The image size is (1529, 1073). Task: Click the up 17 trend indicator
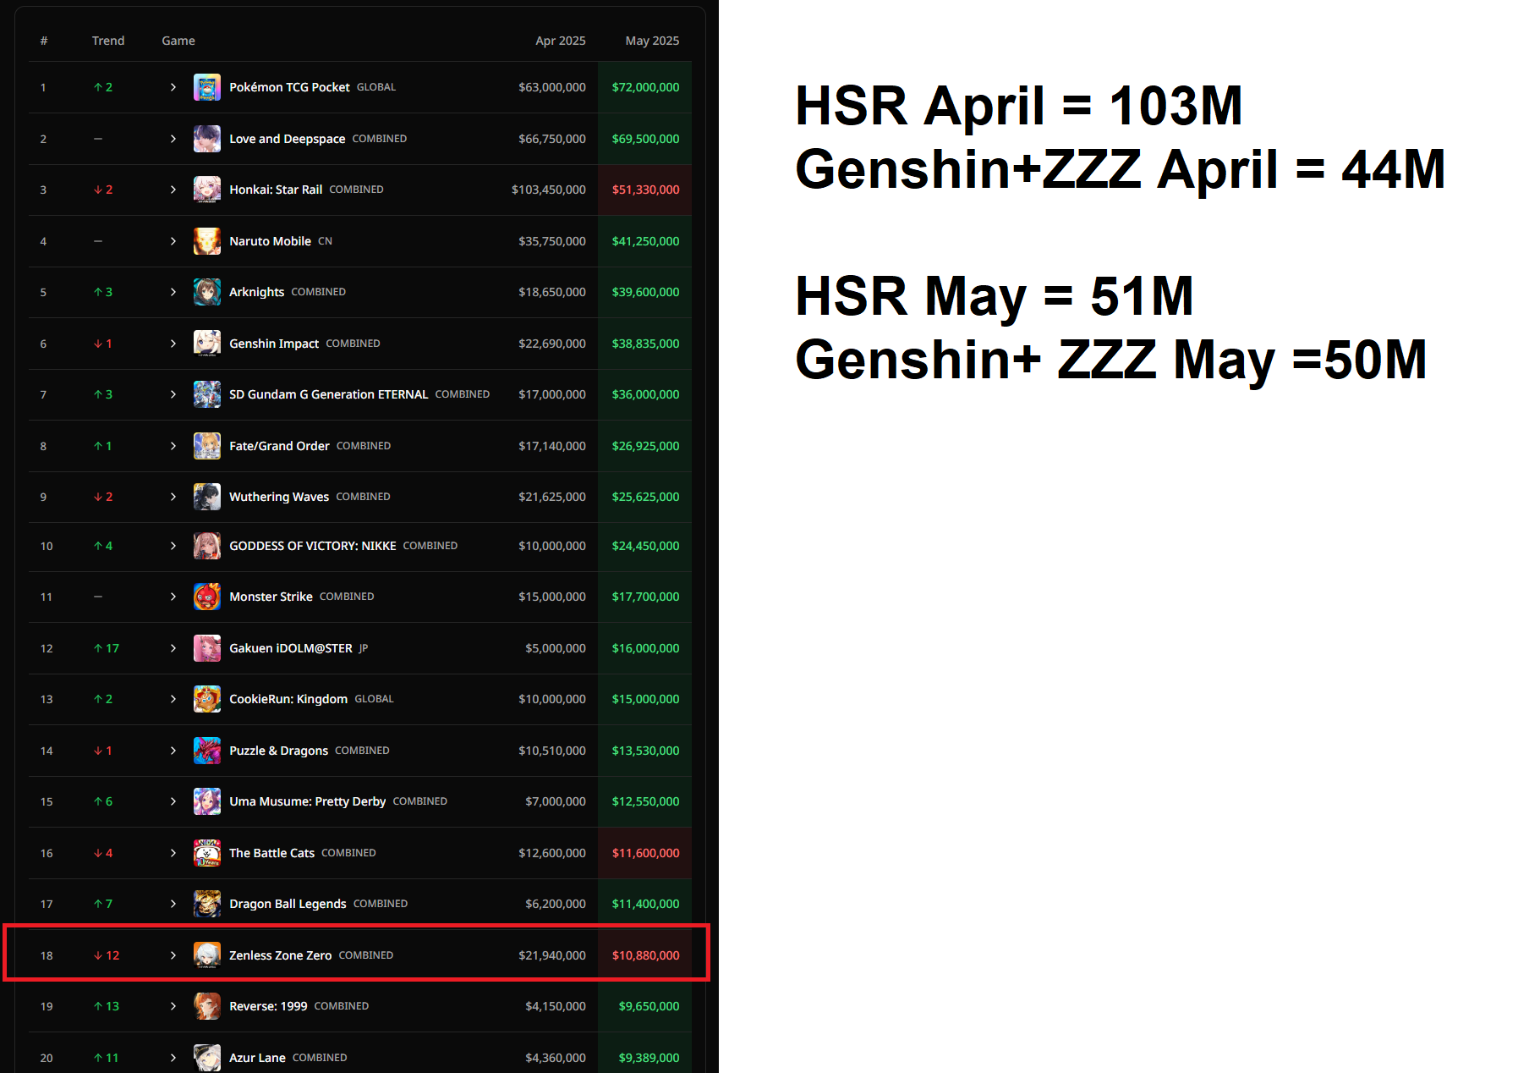(x=107, y=648)
